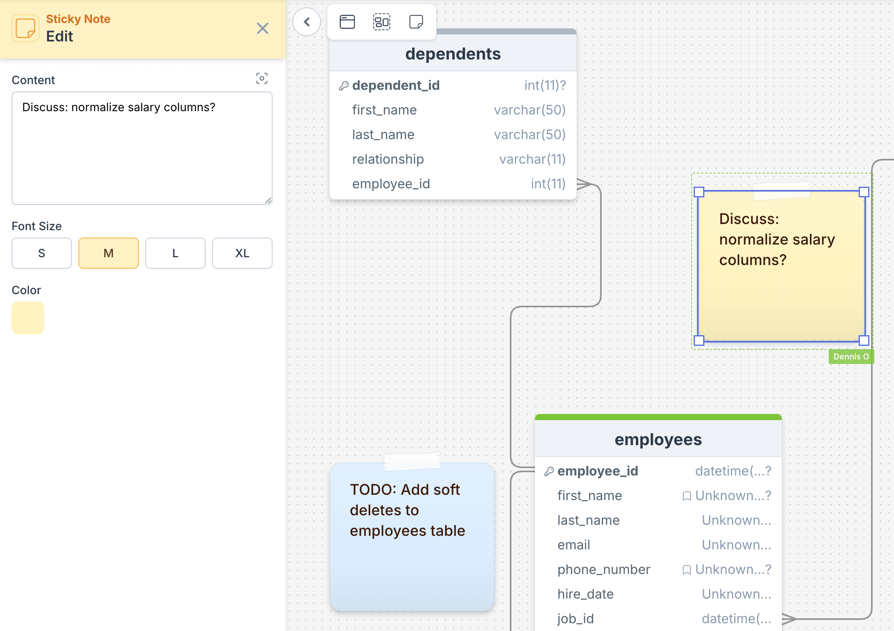The image size is (894, 631).
Task: Select font size XL
Action: click(242, 253)
